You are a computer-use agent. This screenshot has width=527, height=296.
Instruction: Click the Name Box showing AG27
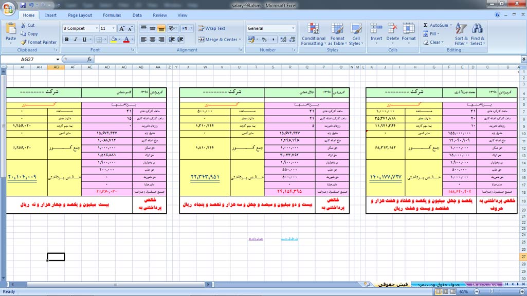tap(30, 59)
